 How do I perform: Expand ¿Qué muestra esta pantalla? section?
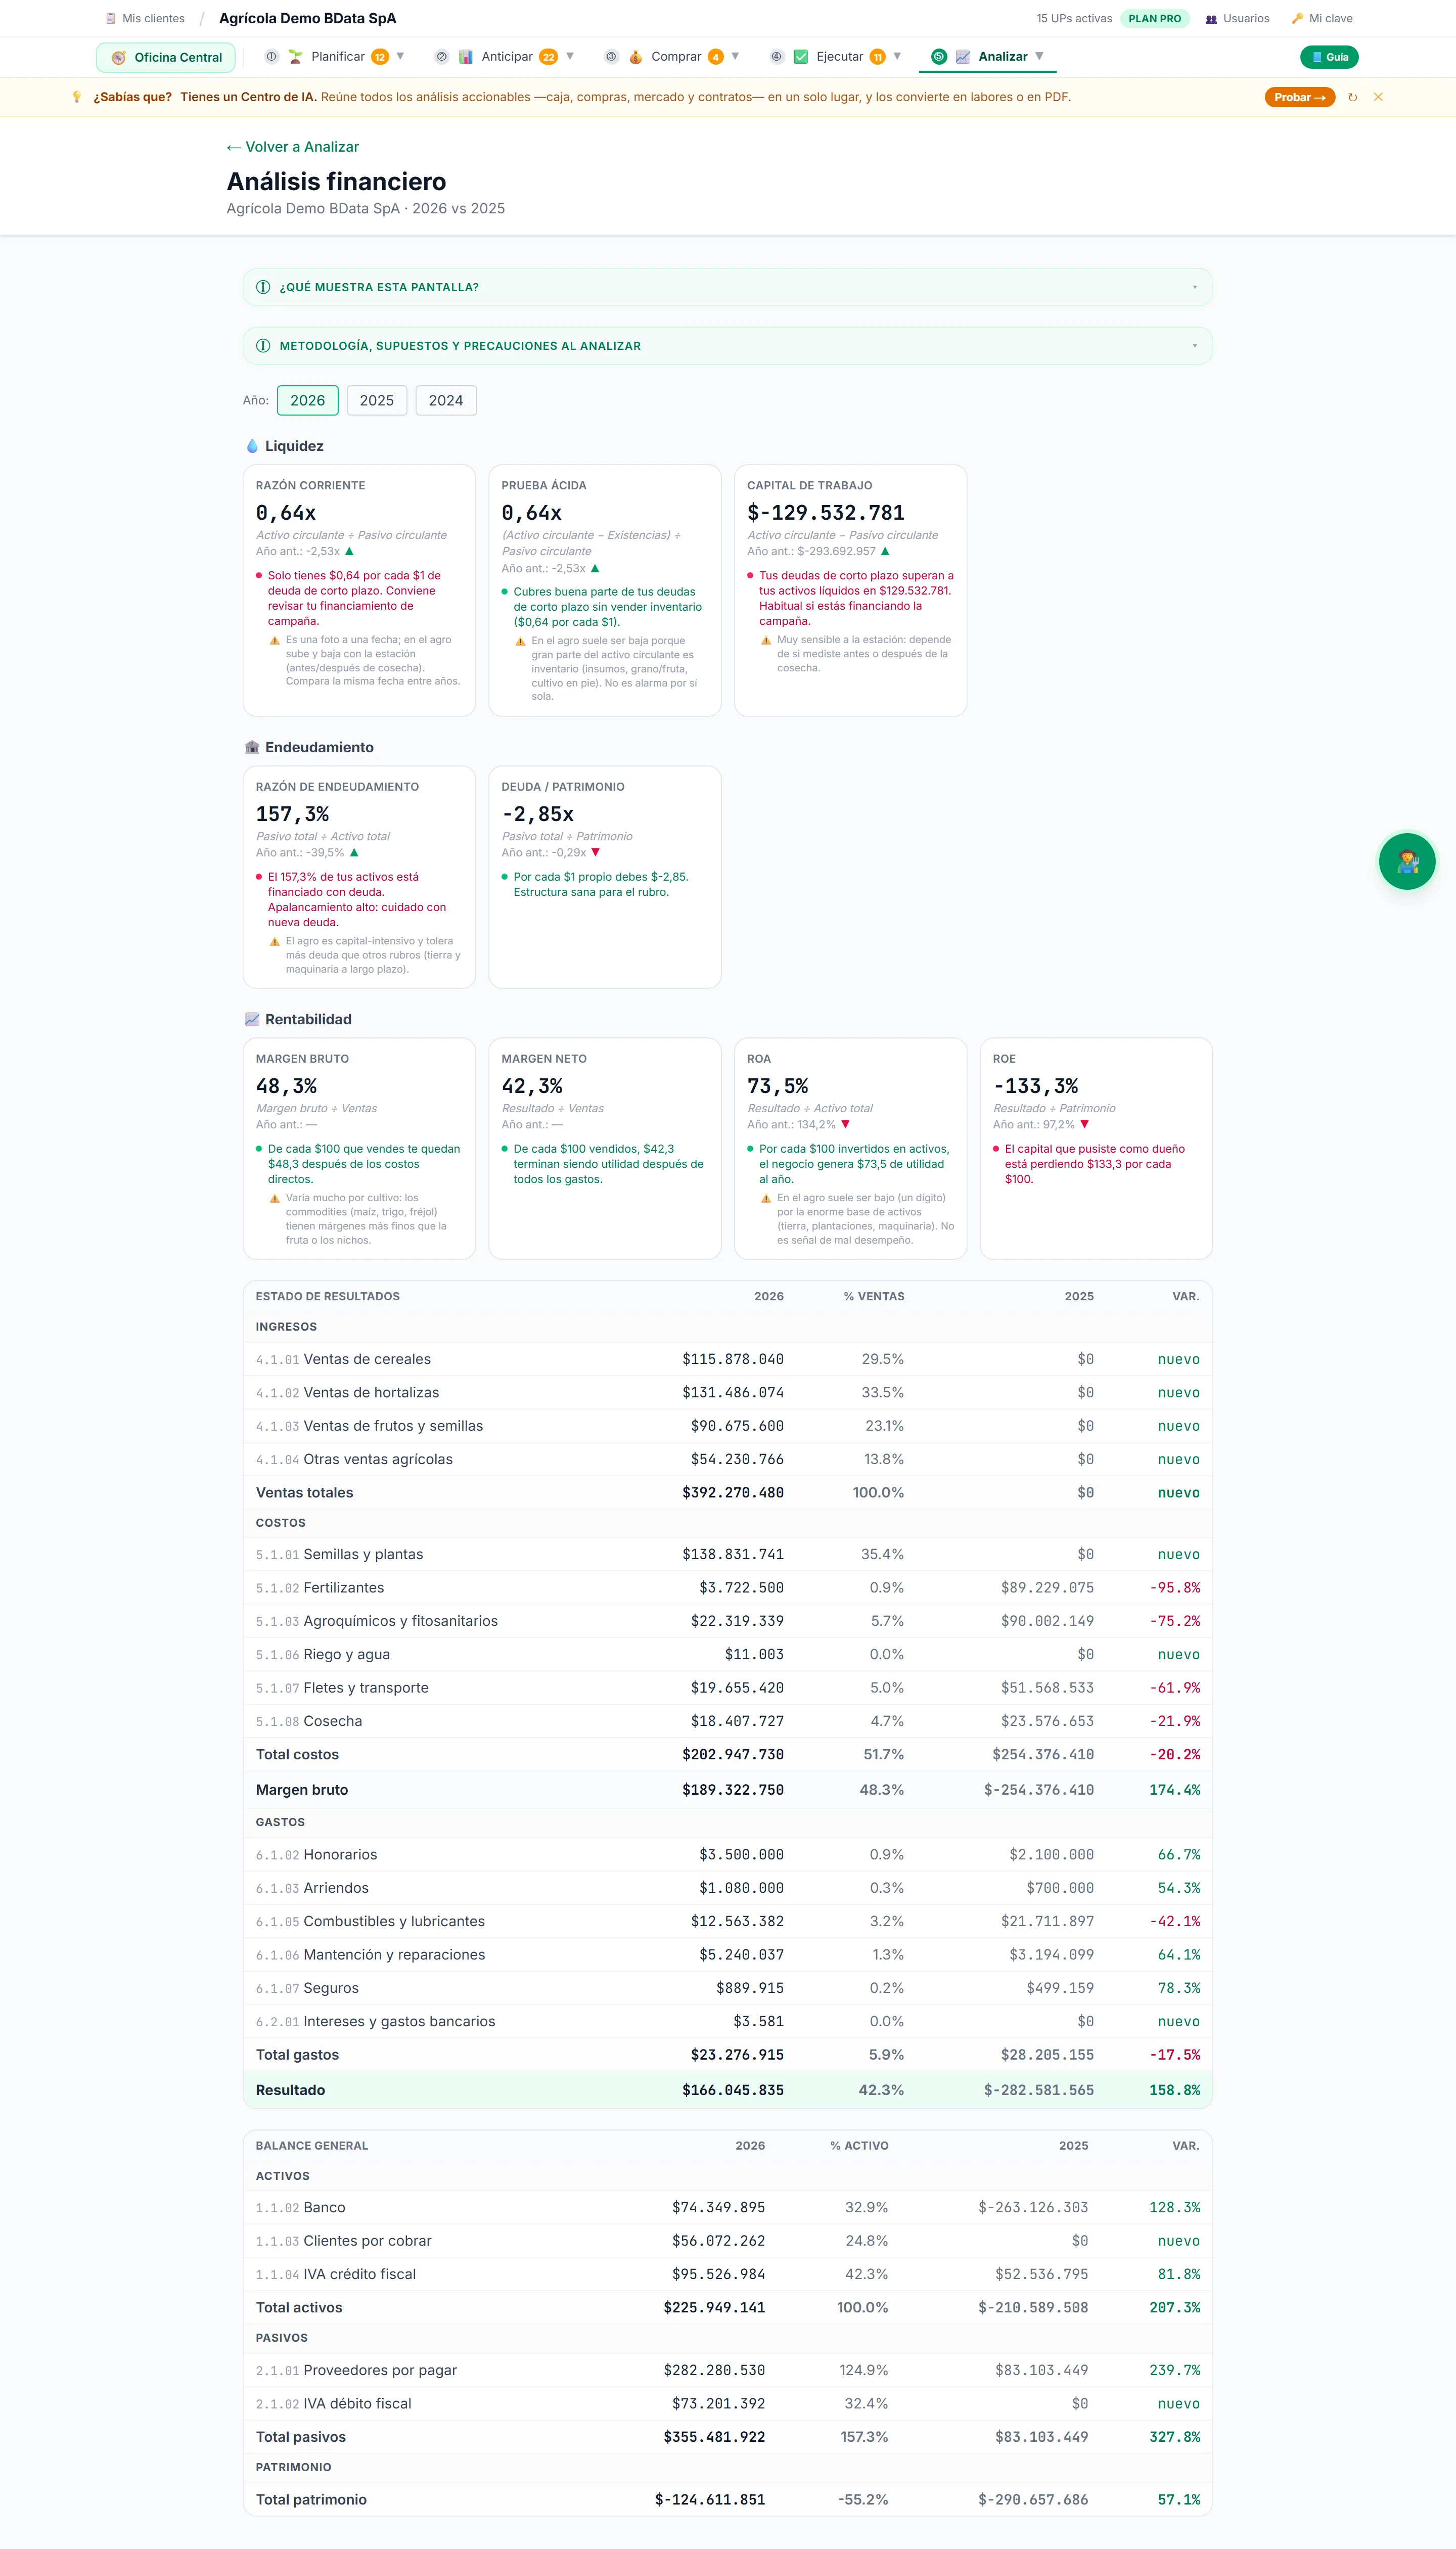[727, 287]
